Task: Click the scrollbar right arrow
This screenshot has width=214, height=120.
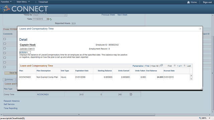Action: 210,115
